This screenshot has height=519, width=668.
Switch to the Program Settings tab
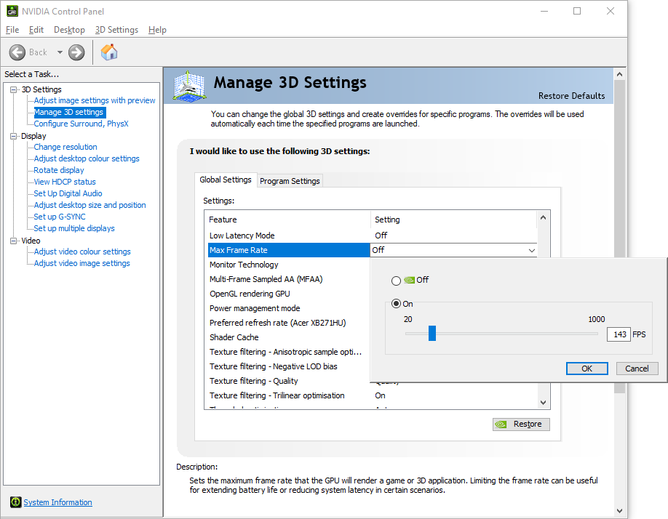tap(290, 181)
